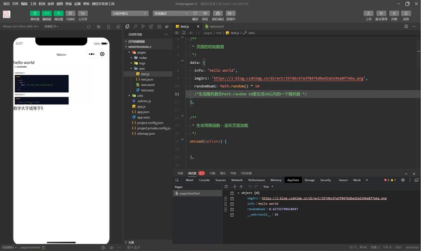
Task: Toggle the Debugger panel button
Action: pos(58,14)
